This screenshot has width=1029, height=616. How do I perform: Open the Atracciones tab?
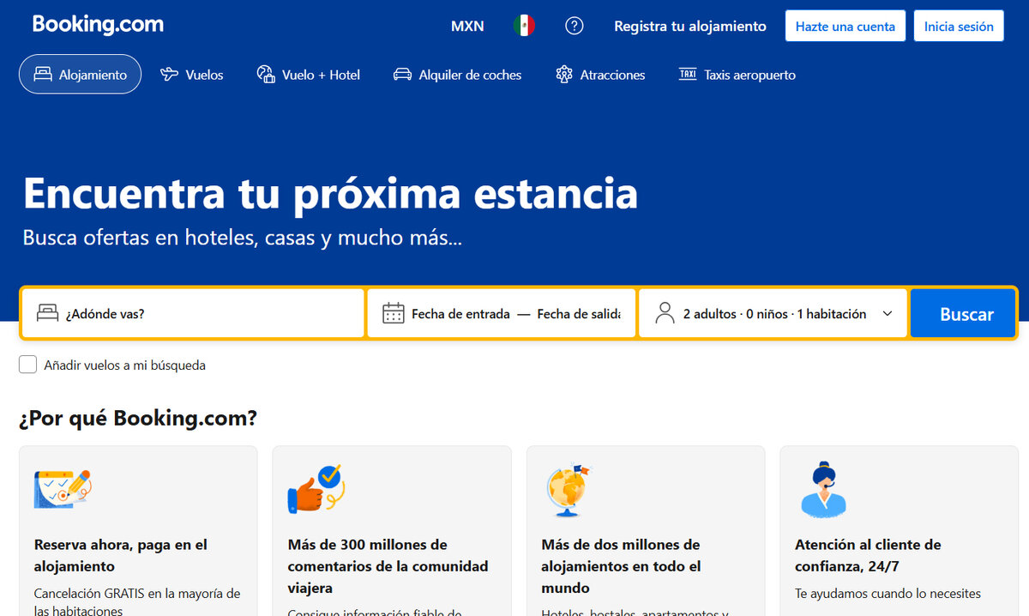tap(600, 75)
